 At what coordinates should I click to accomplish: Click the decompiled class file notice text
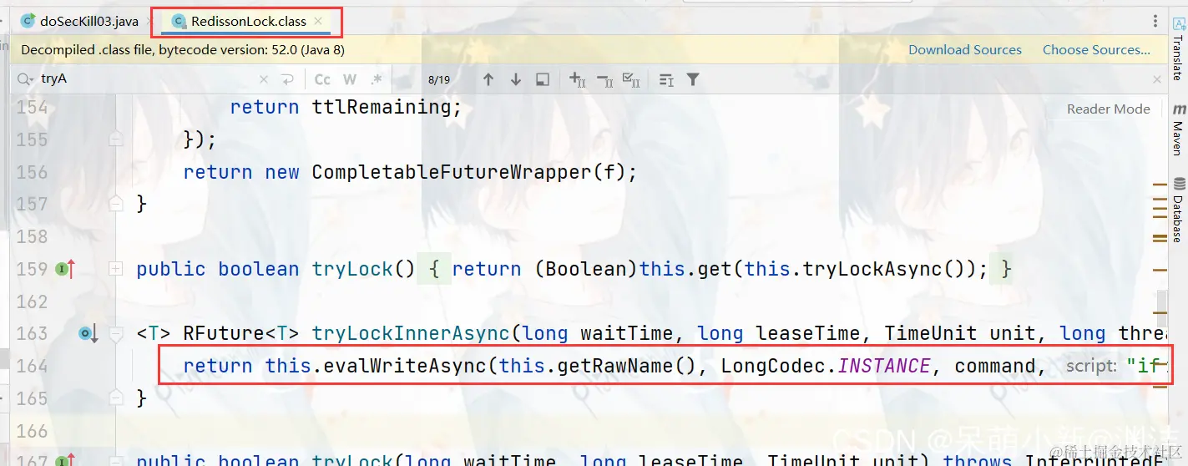pyautogui.click(x=183, y=50)
